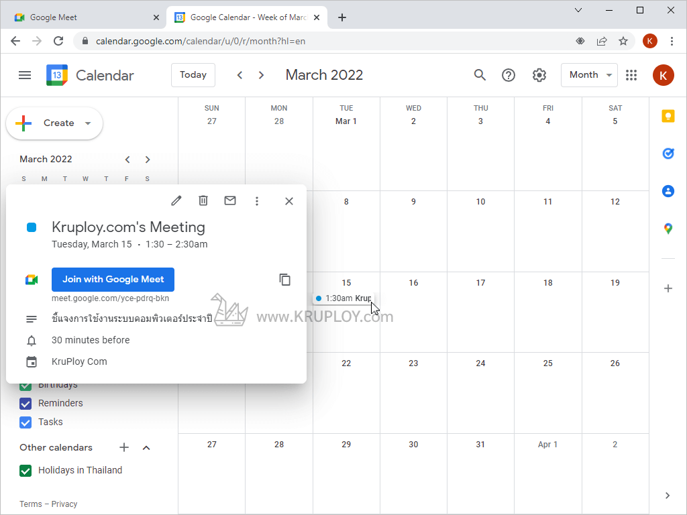Click the 1:30am Krup event chip
Screen dimensions: 687x515
pyautogui.click(x=343, y=298)
